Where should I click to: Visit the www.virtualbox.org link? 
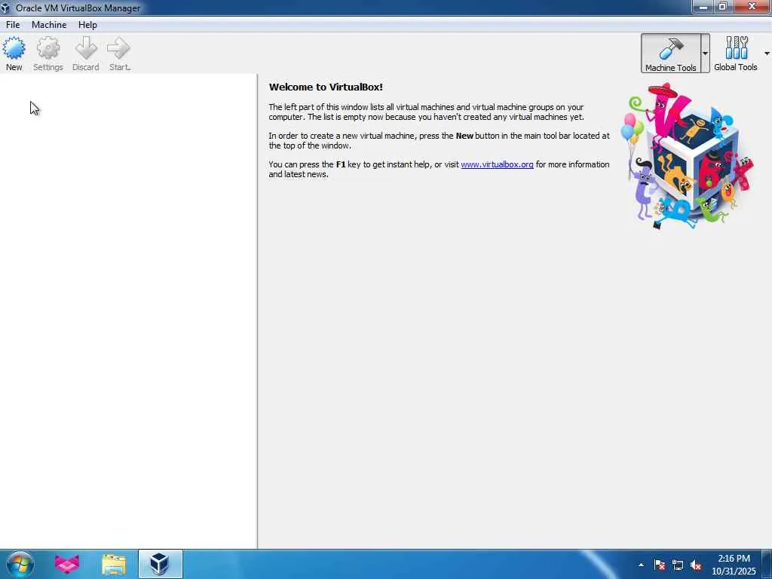pyautogui.click(x=497, y=164)
